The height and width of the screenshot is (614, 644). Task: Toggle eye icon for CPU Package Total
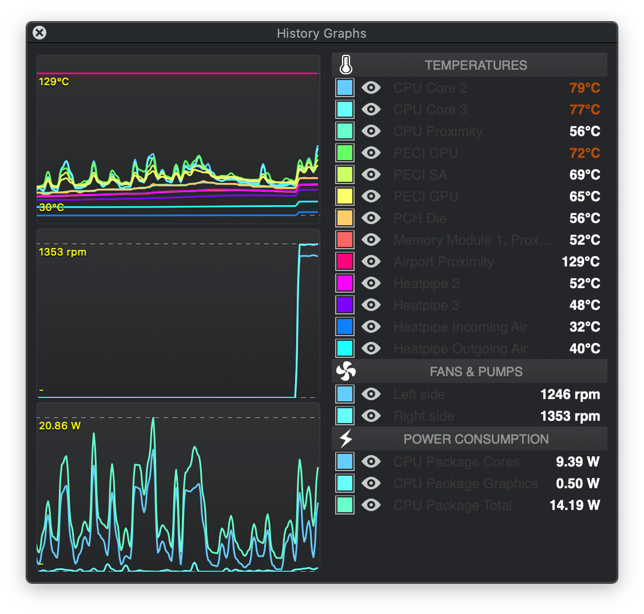click(x=371, y=505)
